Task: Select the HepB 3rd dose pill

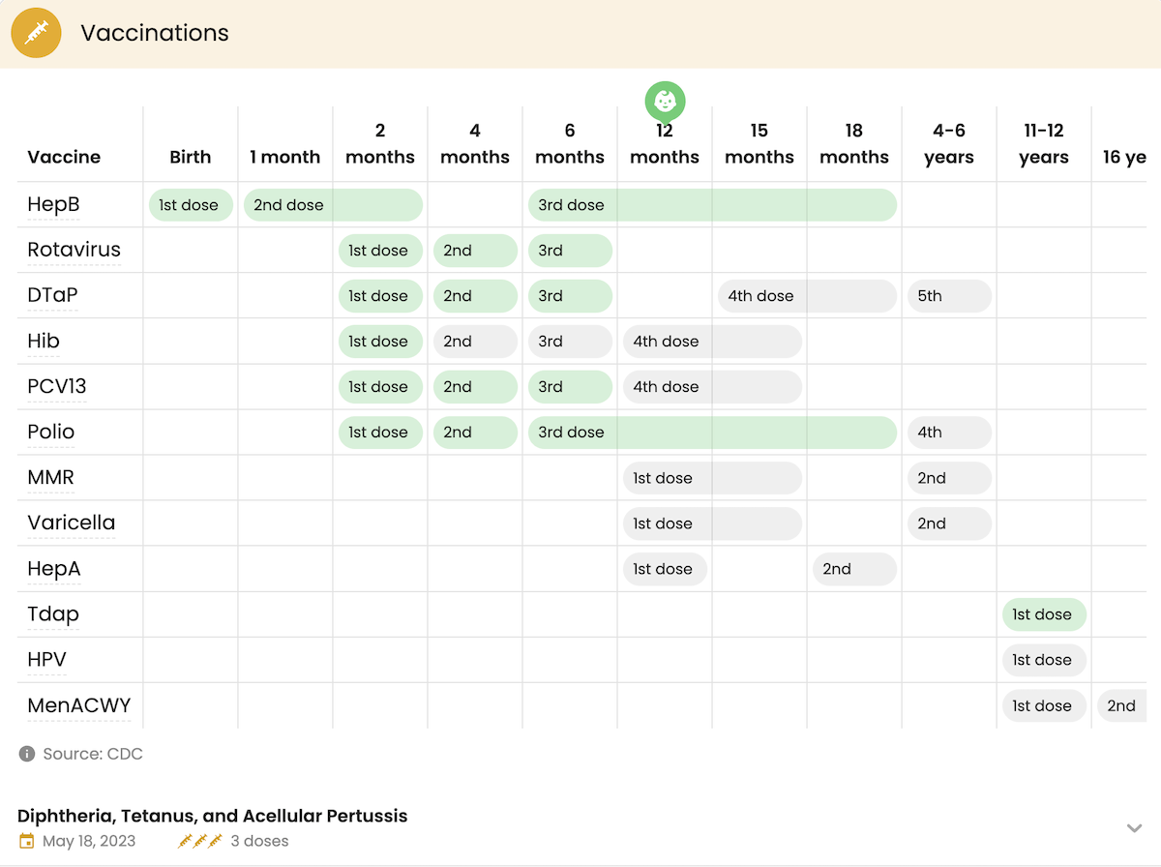Action: (x=712, y=205)
